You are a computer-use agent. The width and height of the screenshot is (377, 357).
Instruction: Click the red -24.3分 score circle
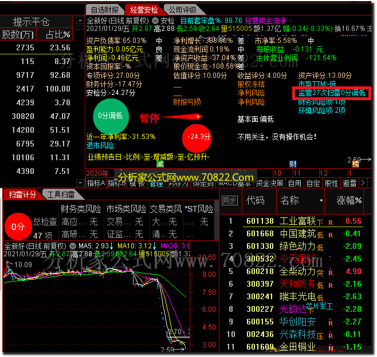click(197, 138)
